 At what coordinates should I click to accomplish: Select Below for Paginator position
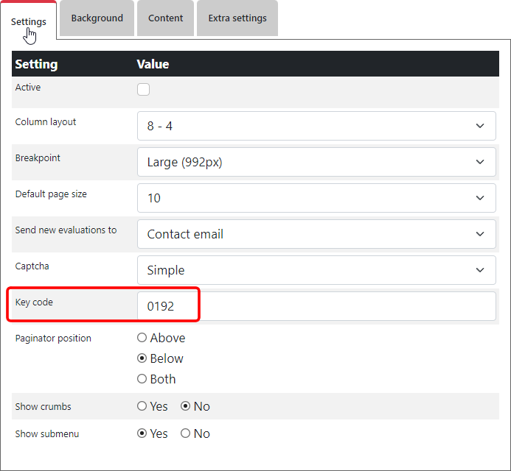click(142, 359)
